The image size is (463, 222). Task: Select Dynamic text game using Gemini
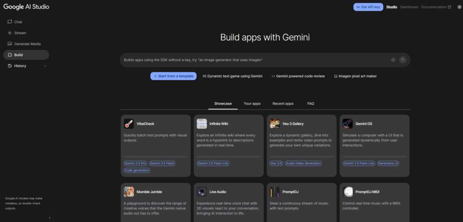coord(232,76)
